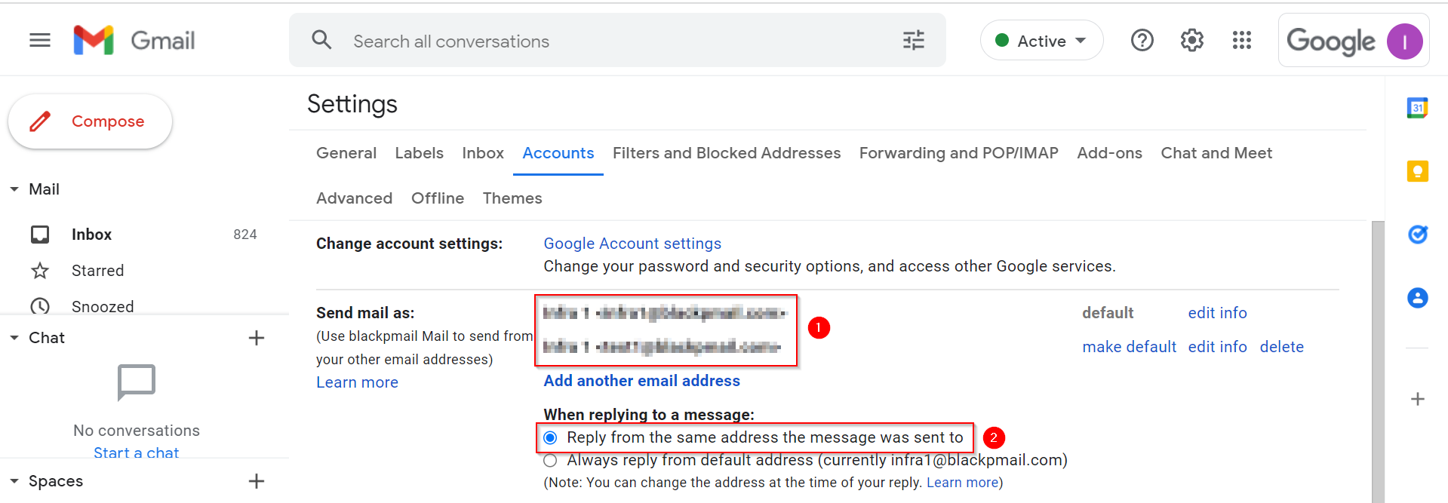This screenshot has width=1448, height=503.
Task: Collapse the Chat section
Action: click(14, 338)
